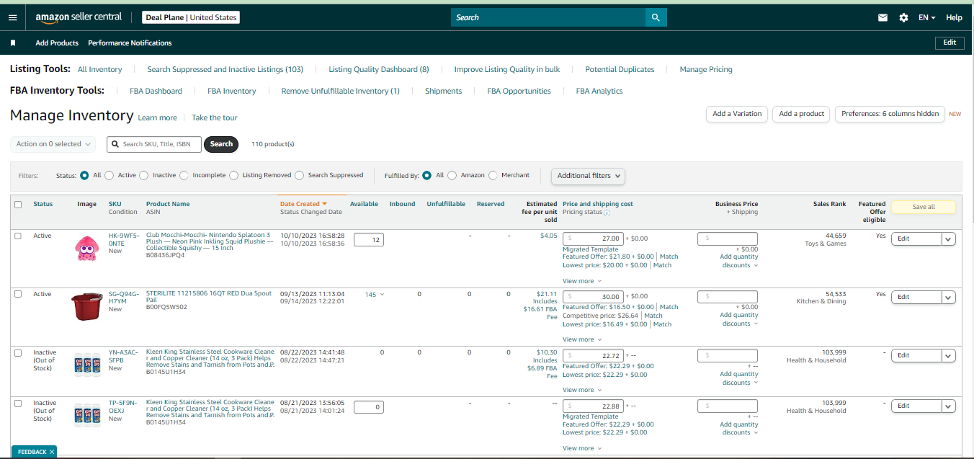Open All Inventory listing tool
The image size is (974, 459).
point(99,69)
